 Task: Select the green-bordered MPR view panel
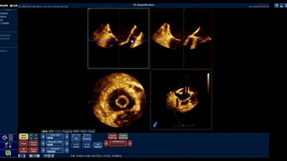(x=118, y=38)
